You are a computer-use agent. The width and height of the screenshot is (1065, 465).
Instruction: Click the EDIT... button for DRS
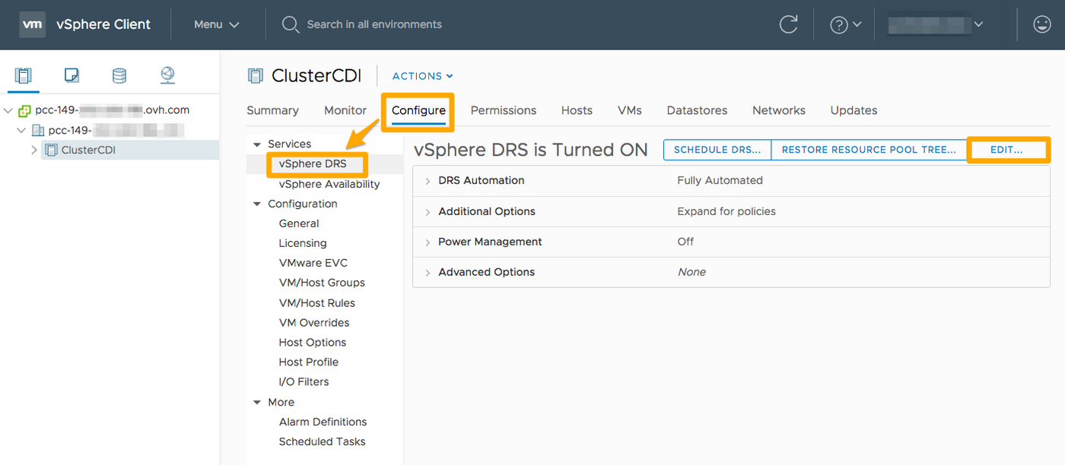pyautogui.click(x=1006, y=150)
